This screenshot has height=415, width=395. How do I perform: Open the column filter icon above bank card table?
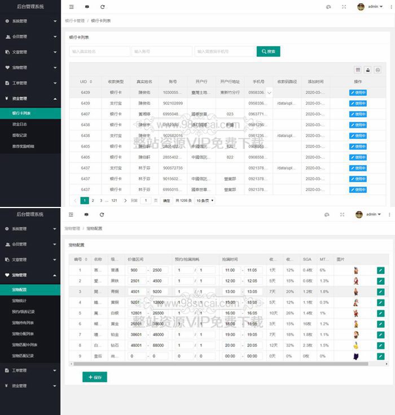[358, 70]
